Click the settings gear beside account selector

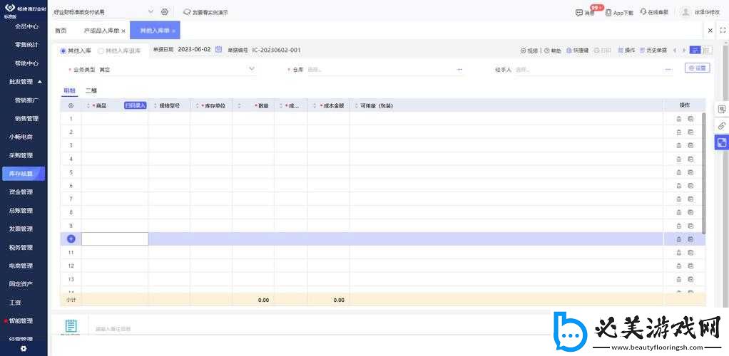pyautogui.click(x=165, y=12)
